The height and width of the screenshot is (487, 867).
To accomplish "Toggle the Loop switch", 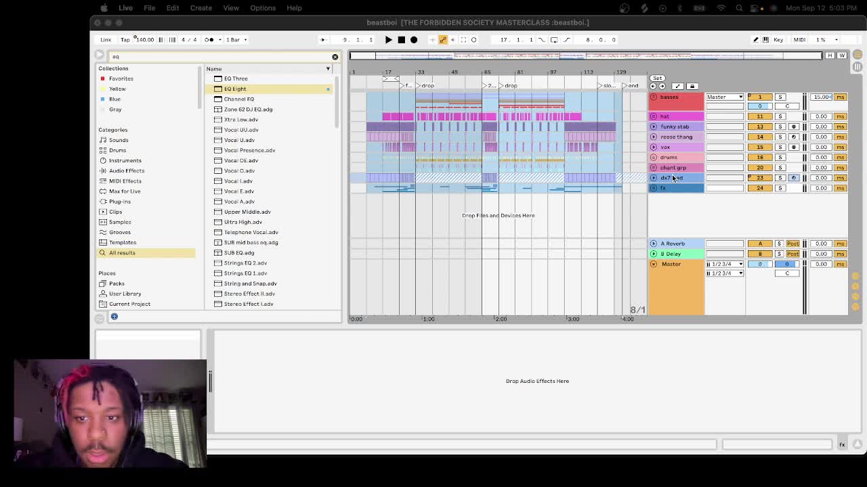I will point(554,39).
